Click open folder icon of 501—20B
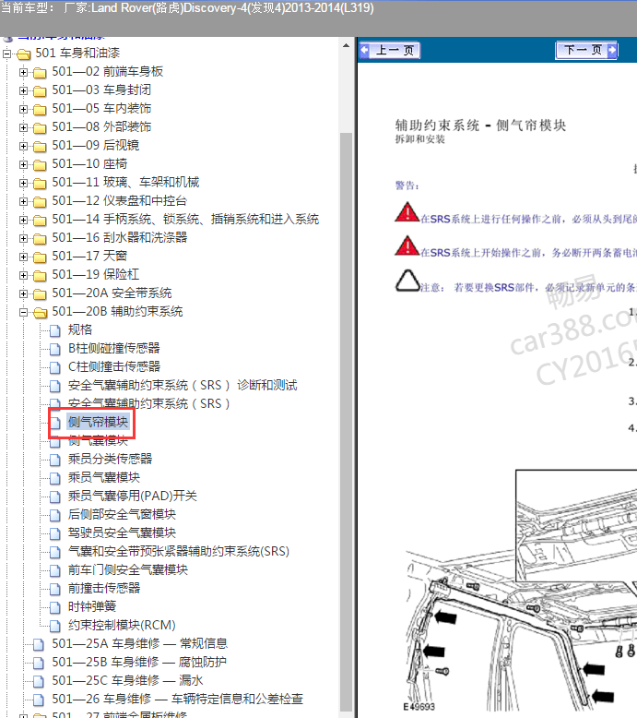The image size is (637, 718). coord(40,313)
